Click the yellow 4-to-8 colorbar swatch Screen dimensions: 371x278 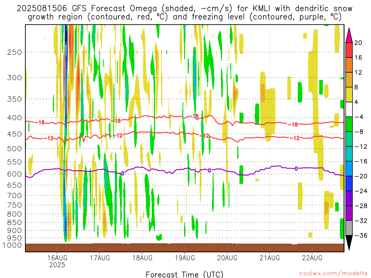coord(349,94)
